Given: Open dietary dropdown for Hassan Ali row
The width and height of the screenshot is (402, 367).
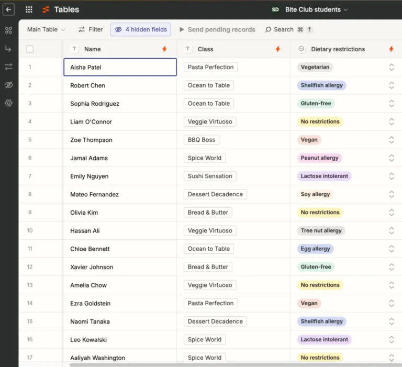Looking at the screenshot, I should point(391,230).
